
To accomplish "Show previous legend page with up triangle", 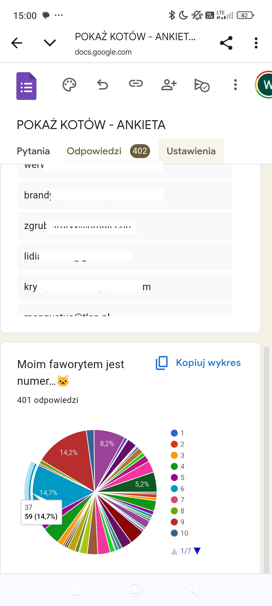I will [x=174, y=551].
